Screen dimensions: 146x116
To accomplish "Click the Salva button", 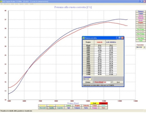I will (86, 108).
